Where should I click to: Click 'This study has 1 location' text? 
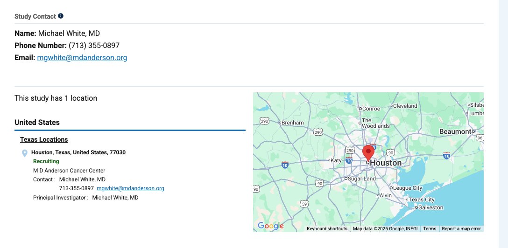tap(56, 98)
